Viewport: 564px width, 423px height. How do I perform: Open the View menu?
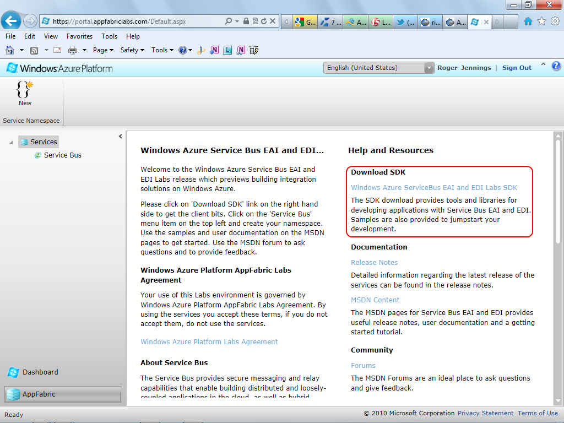coord(51,36)
